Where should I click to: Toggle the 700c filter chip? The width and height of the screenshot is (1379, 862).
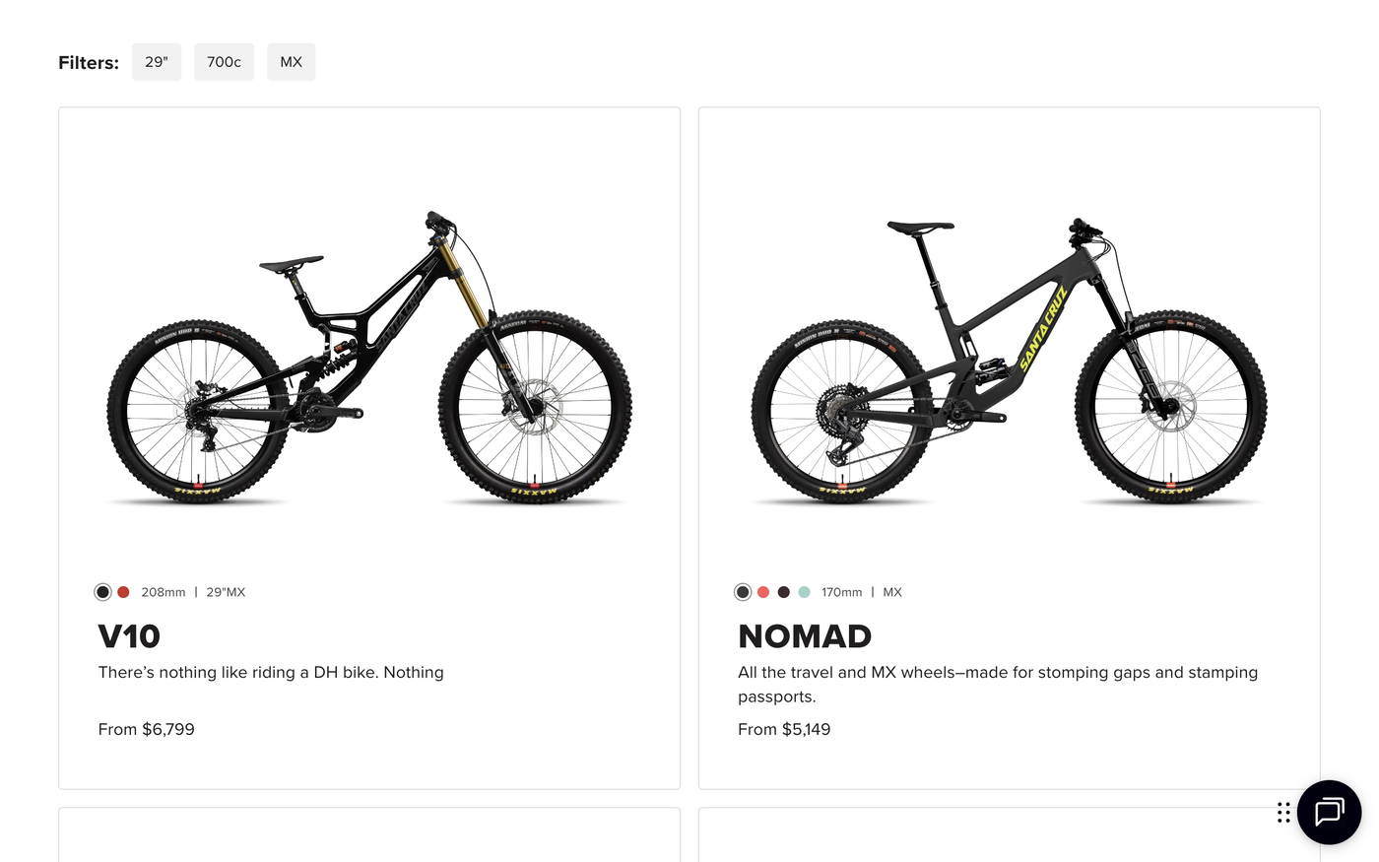[224, 61]
